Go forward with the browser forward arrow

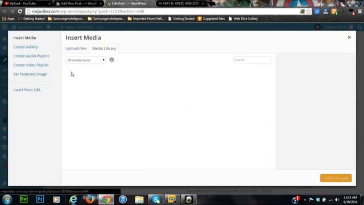[x=12, y=11]
